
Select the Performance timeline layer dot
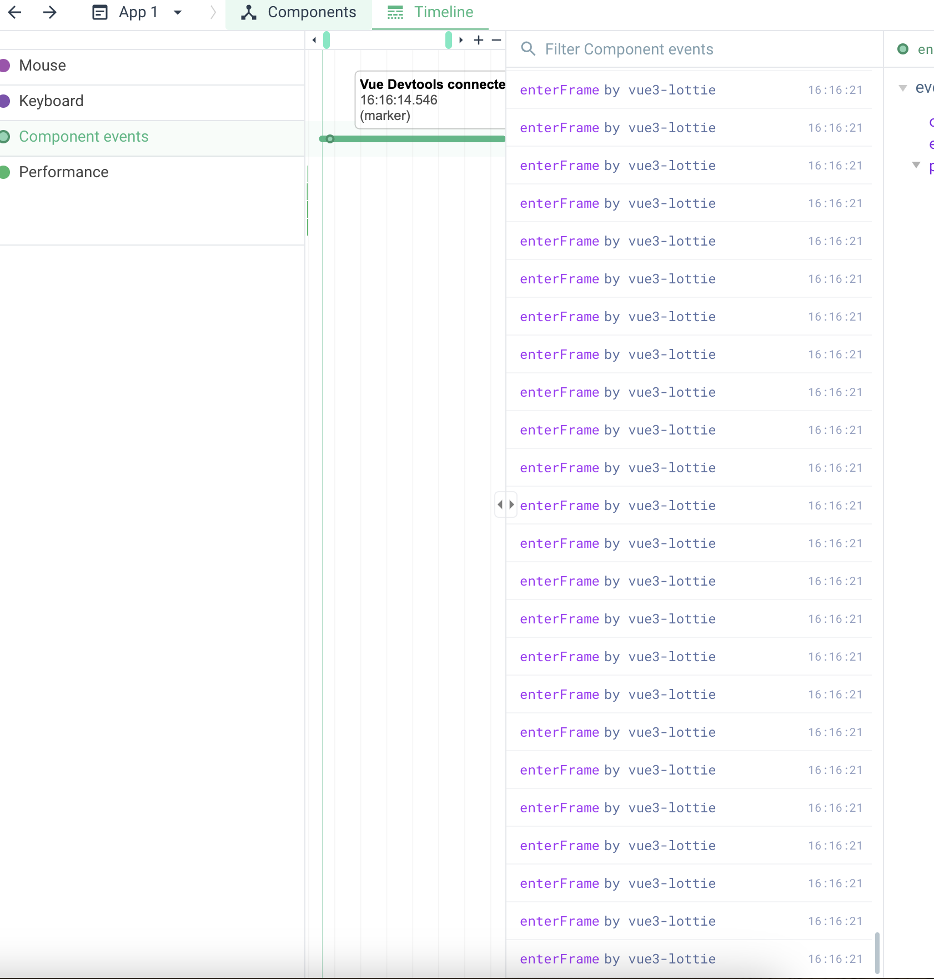(4, 172)
